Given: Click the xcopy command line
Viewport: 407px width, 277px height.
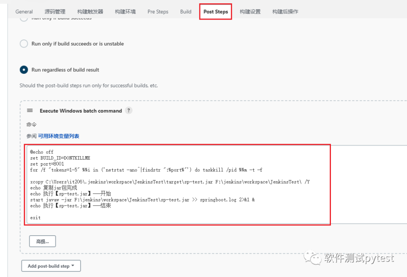Looking at the screenshot, I should (x=170, y=182).
